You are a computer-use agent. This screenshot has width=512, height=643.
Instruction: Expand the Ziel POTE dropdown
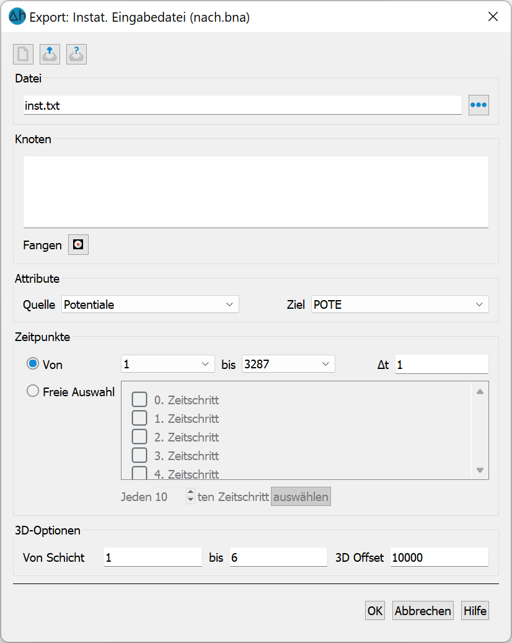[400, 304]
